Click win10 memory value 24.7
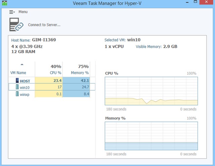This screenshot has width=215, height=166. click(x=85, y=87)
